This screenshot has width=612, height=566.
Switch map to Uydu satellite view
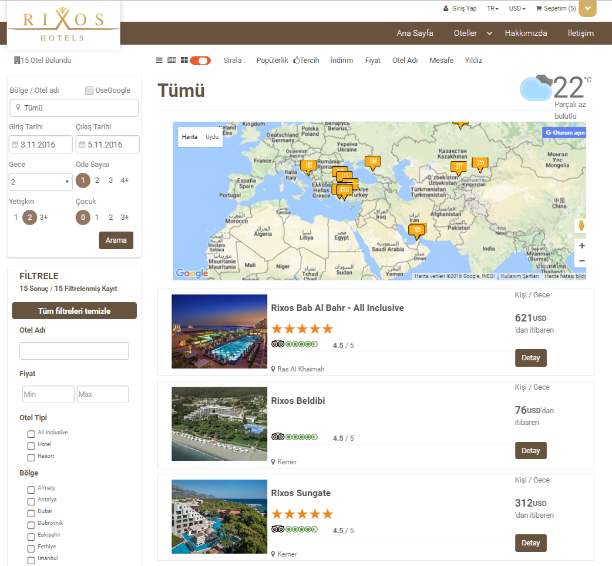coord(212,137)
